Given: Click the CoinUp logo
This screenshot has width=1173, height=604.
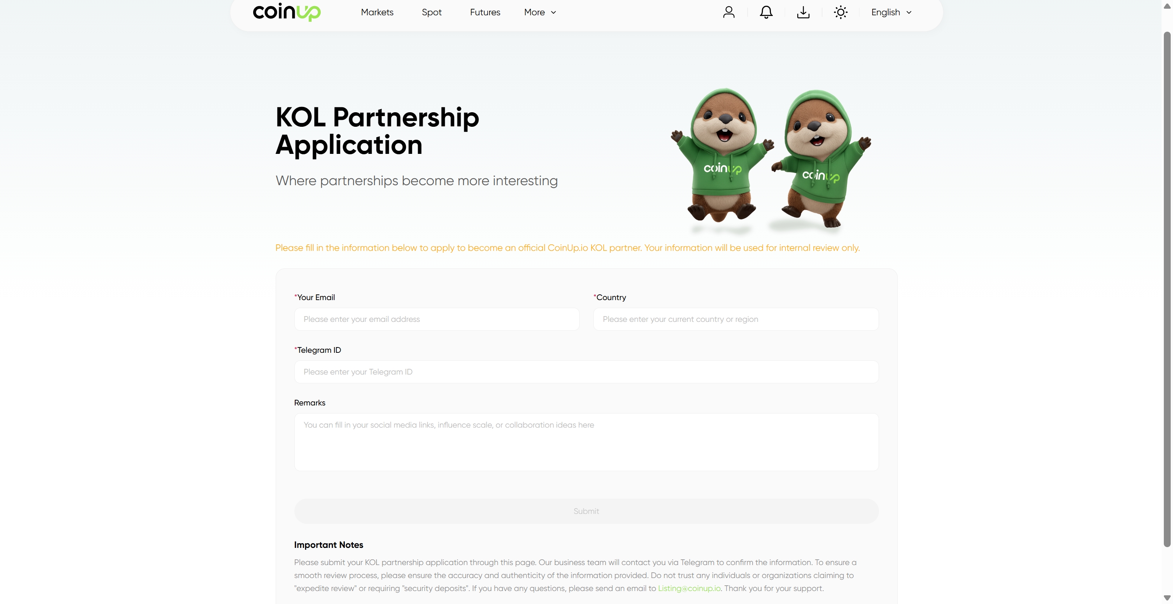Looking at the screenshot, I should click(286, 12).
